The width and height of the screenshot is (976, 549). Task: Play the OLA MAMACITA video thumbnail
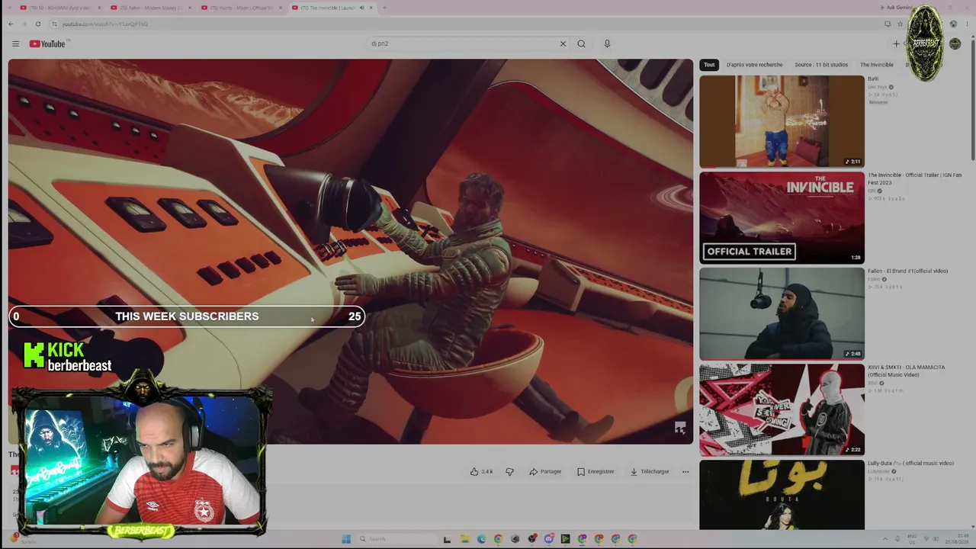click(782, 409)
